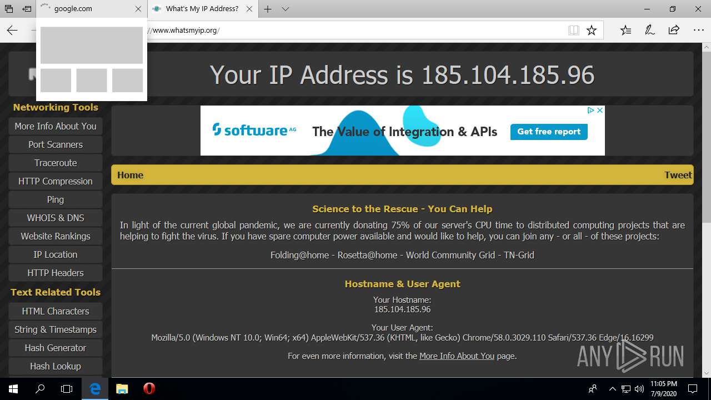711x400 pixels.
Task: Switch to What's My IP Address tab
Action: (202, 9)
